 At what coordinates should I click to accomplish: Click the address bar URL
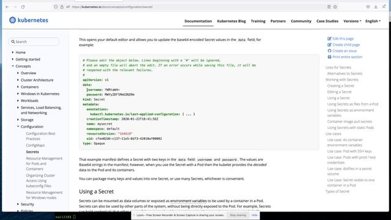(112, 7)
